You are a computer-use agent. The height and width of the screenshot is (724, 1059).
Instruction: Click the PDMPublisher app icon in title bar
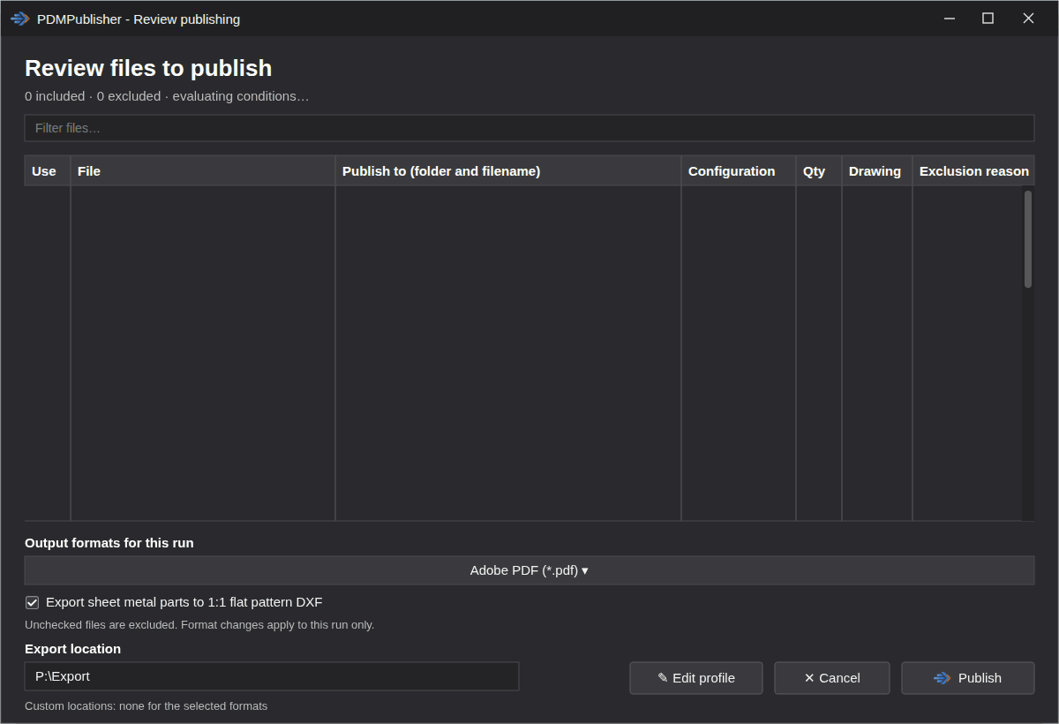(19, 19)
